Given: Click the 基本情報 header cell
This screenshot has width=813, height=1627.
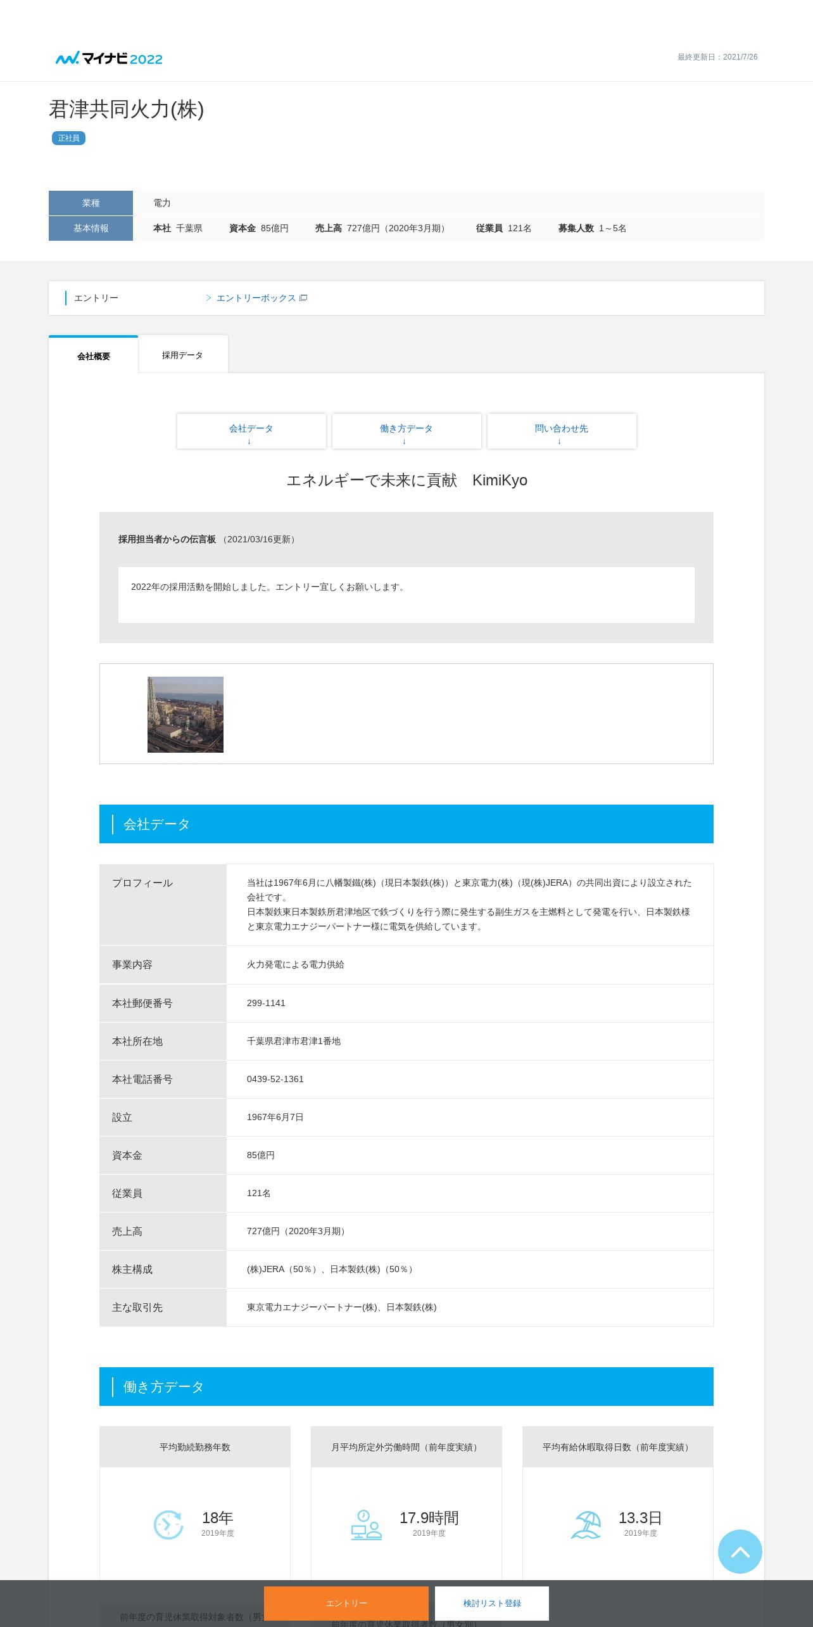Looking at the screenshot, I should tap(91, 228).
